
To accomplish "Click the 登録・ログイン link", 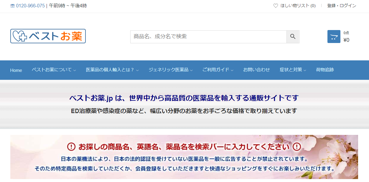I will coord(342,6).
